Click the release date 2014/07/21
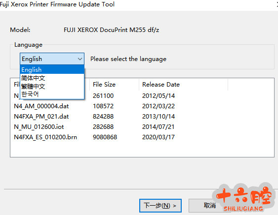 [x=159, y=127]
